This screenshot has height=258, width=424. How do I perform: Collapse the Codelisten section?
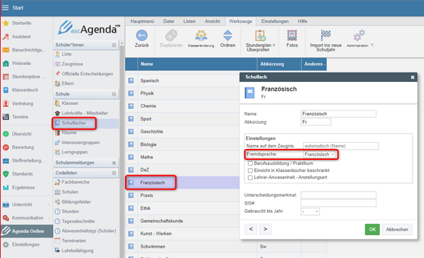114,173
